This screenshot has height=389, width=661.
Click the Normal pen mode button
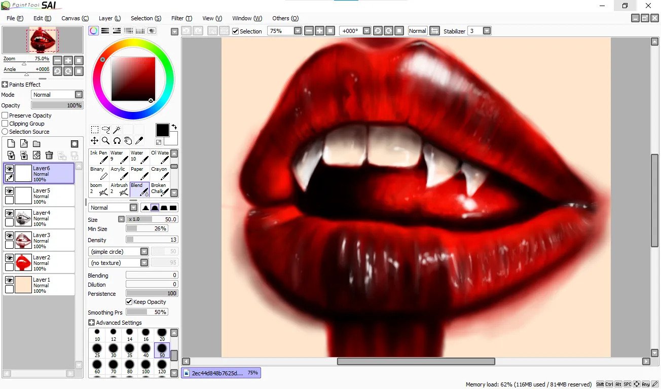pos(418,31)
